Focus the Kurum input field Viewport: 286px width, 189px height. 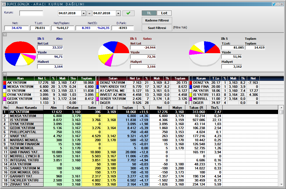coord(31,13)
